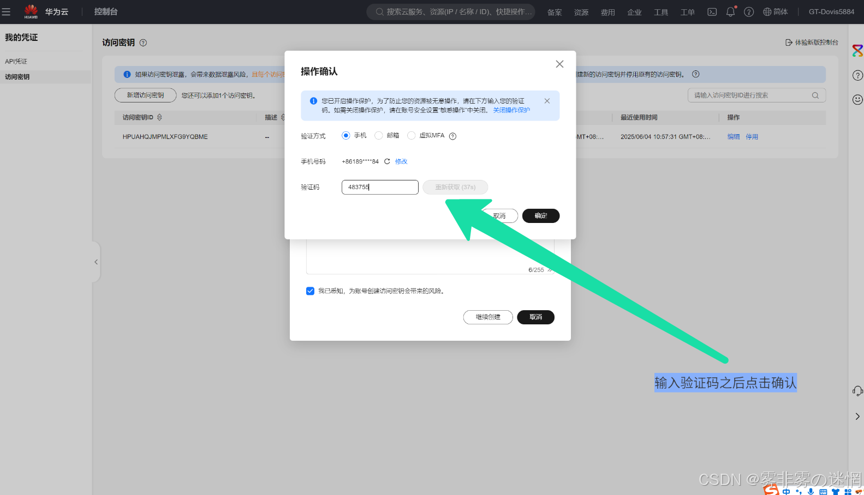This screenshot has height=495, width=864.
Task: Open API凭证 in left sidebar
Action: 16,62
